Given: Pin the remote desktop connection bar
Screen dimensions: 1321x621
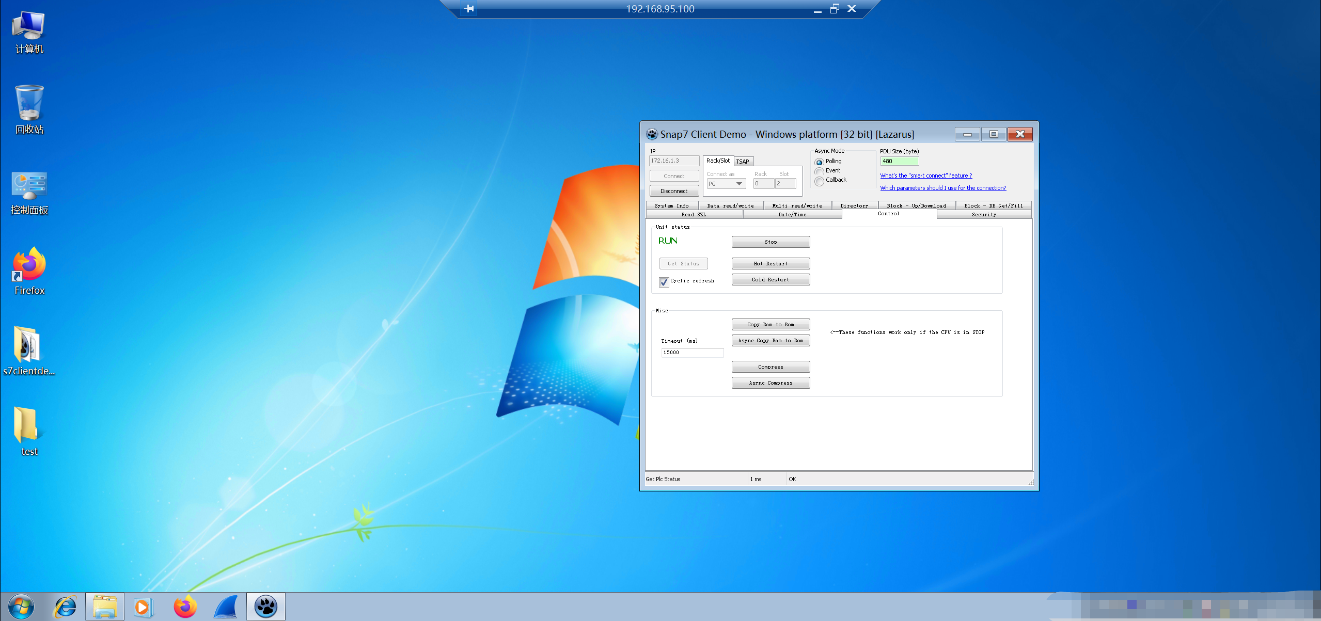Looking at the screenshot, I should point(469,8).
